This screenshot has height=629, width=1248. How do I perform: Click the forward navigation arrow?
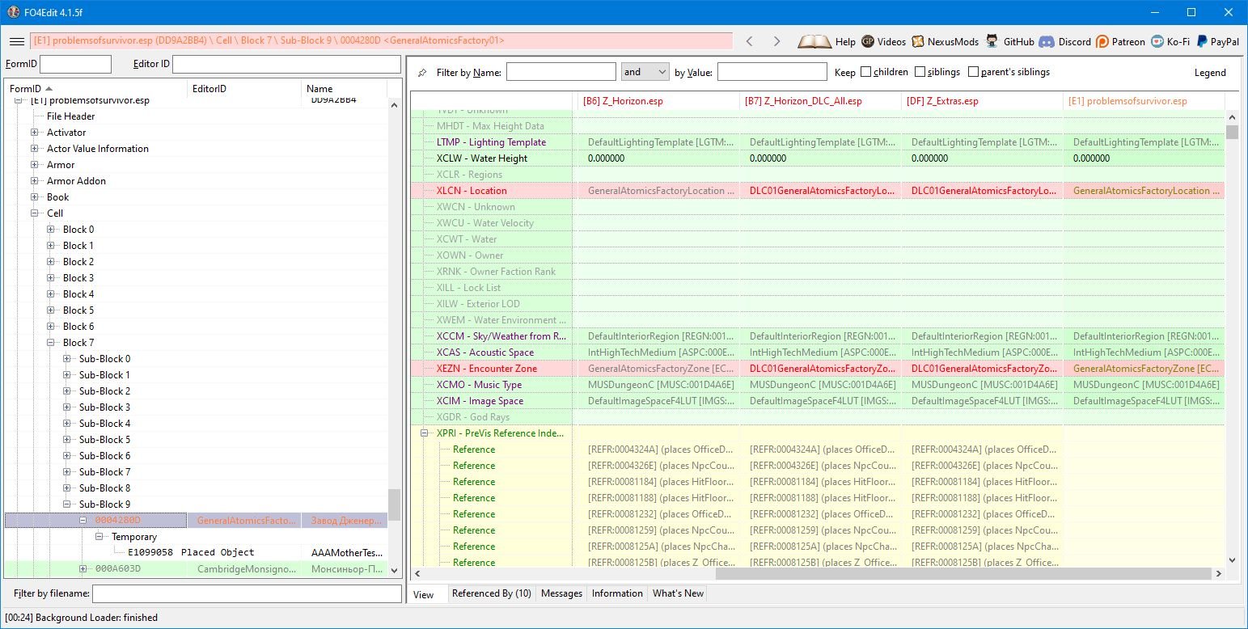pos(776,41)
